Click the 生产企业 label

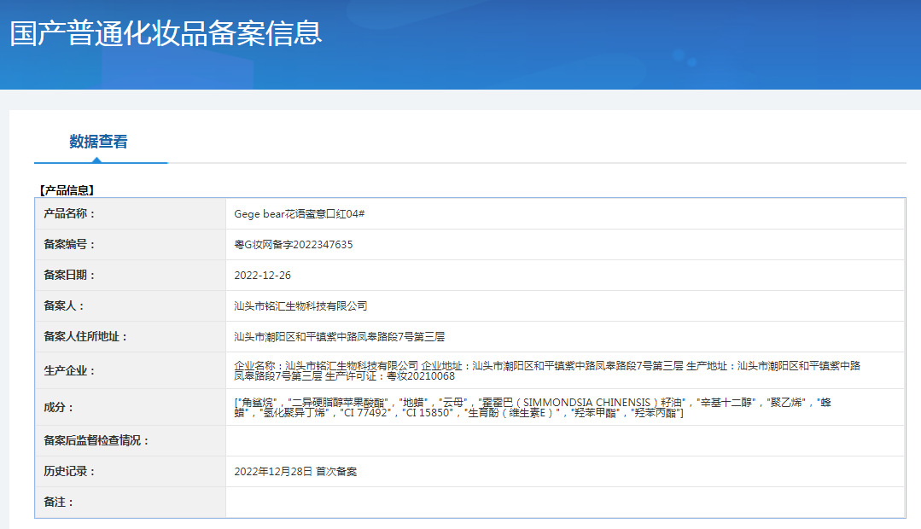tap(69, 370)
